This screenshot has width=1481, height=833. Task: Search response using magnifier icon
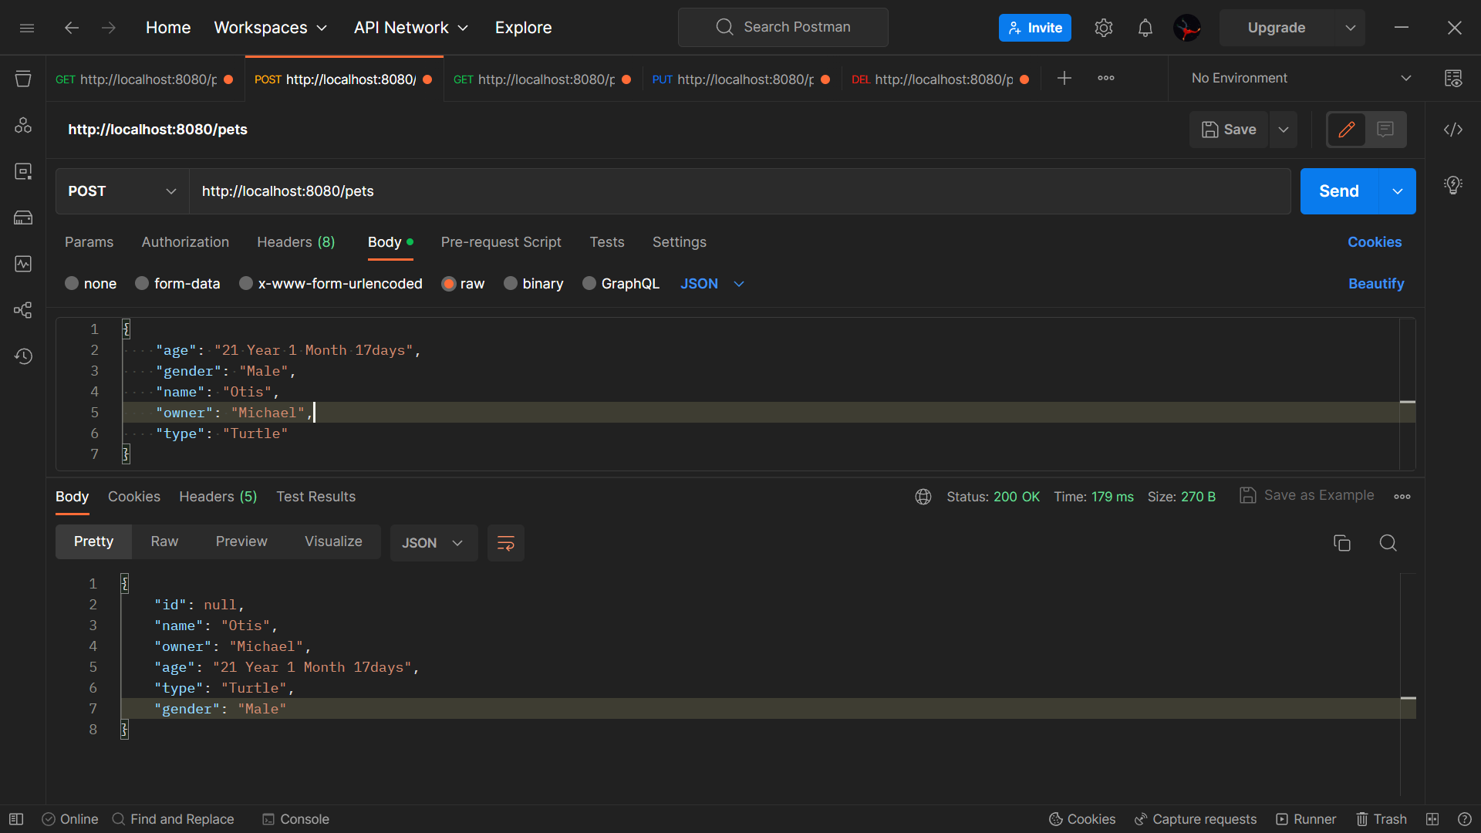[1388, 543]
